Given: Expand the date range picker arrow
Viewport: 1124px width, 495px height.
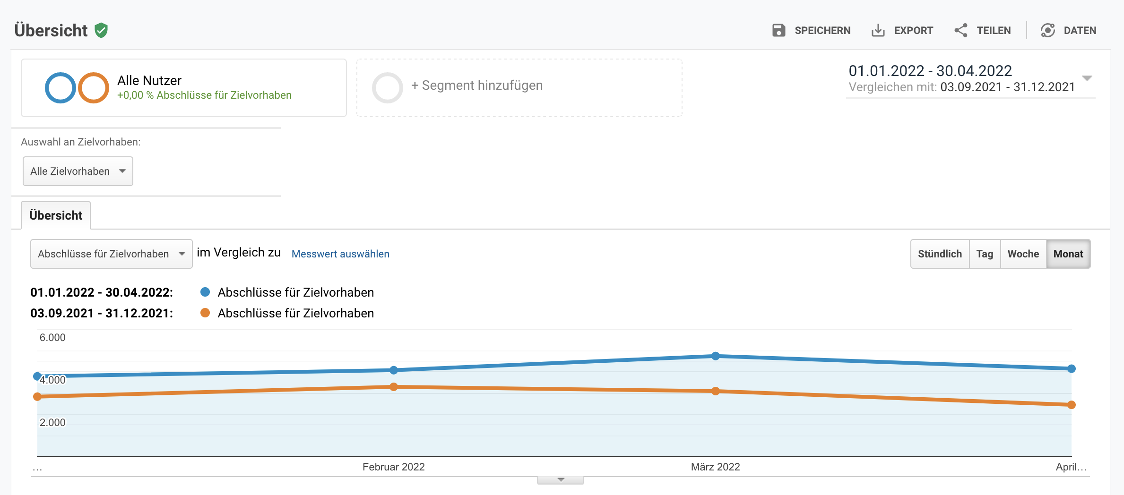Looking at the screenshot, I should tap(1089, 78).
